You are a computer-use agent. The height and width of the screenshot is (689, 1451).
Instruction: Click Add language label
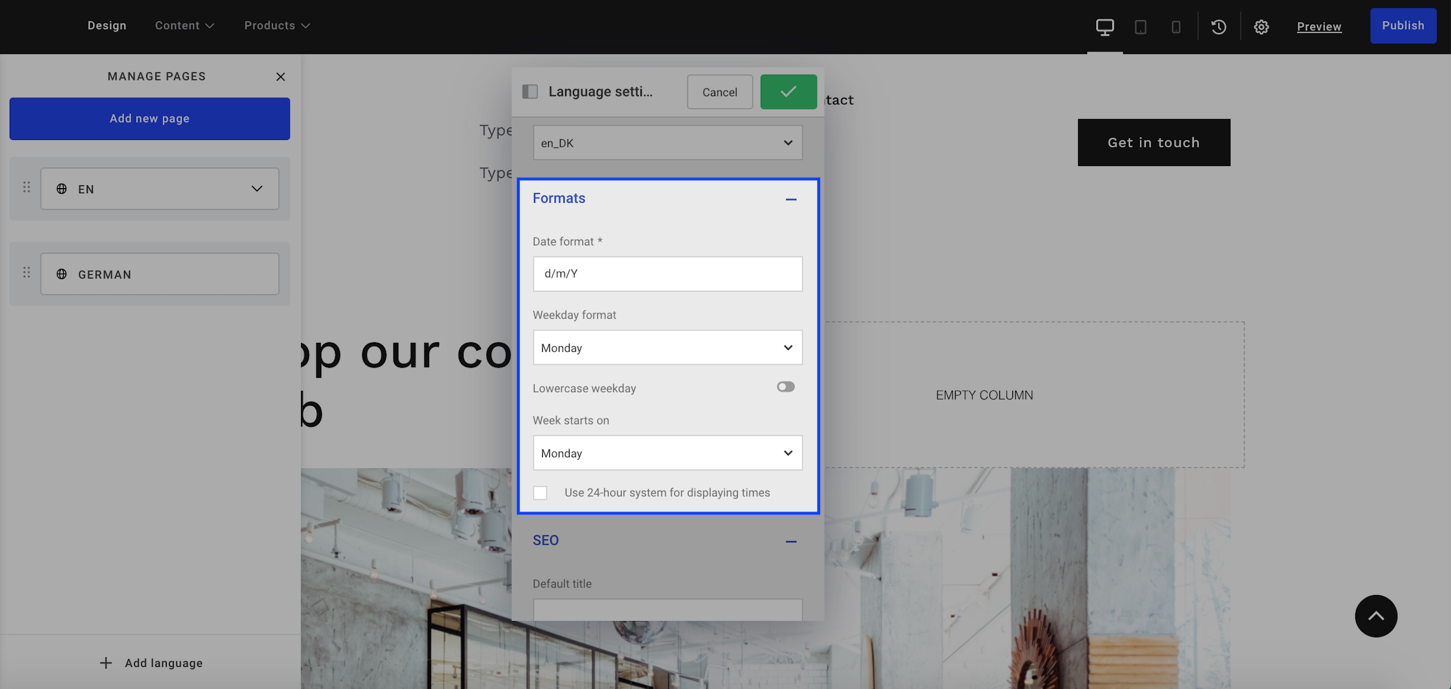click(x=164, y=663)
